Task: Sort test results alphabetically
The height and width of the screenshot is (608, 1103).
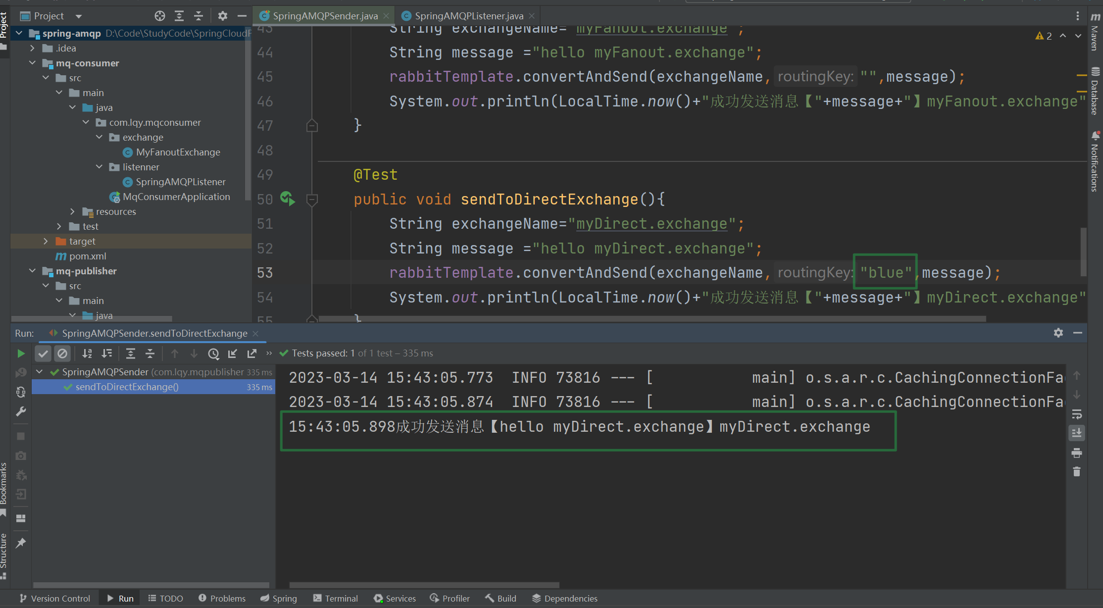Action: [87, 354]
